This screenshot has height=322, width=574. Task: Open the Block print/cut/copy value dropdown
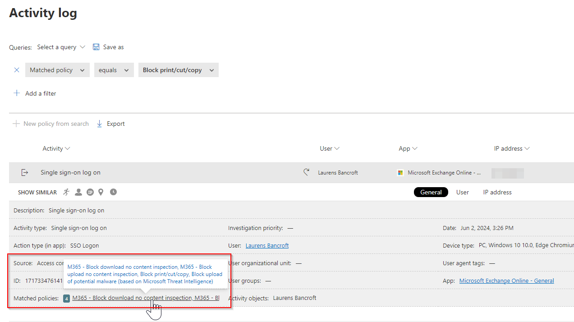pos(179,70)
